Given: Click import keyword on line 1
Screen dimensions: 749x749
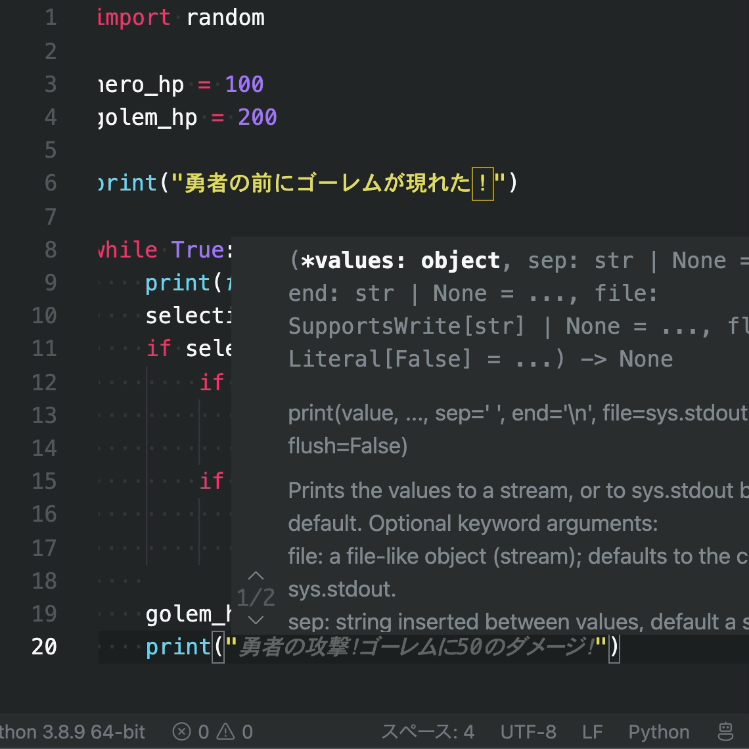Looking at the screenshot, I should tap(134, 18).
